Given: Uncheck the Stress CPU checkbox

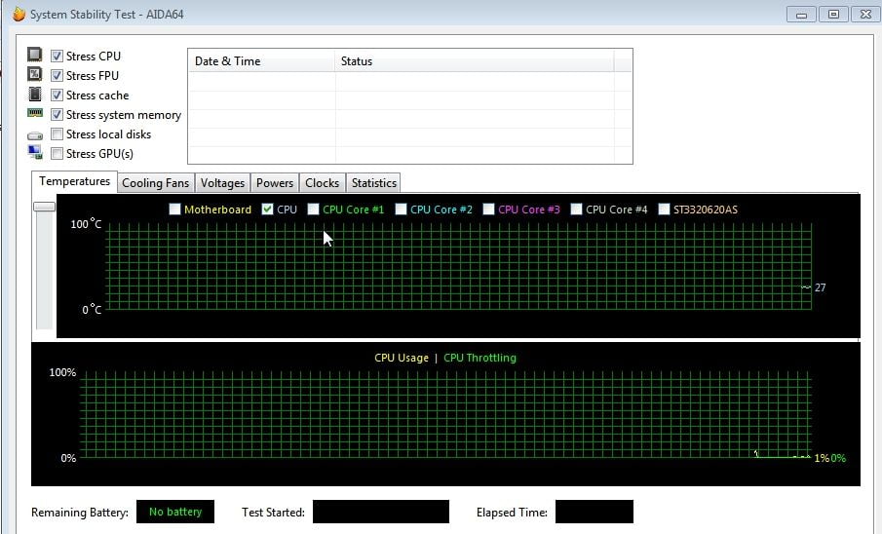Looking at the screenshot, I should point(57,56).
